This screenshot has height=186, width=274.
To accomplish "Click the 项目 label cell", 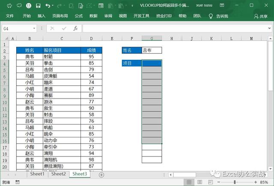I will coord(132,63).
